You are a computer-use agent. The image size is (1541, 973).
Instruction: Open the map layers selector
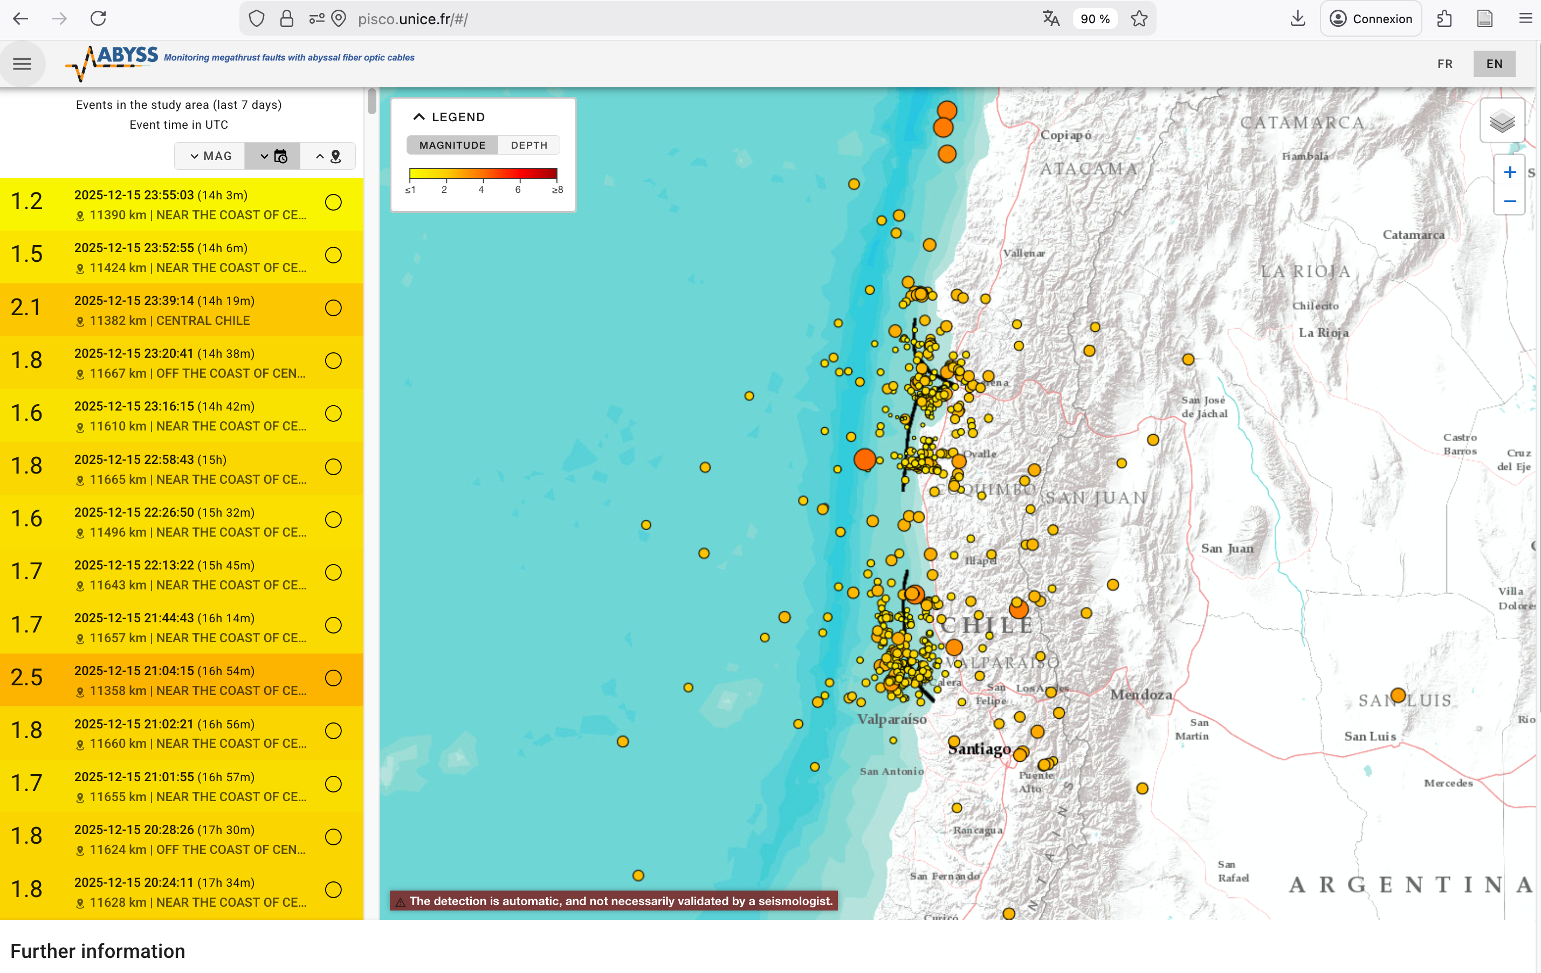pyautogui.click(x=1502, y=121)
